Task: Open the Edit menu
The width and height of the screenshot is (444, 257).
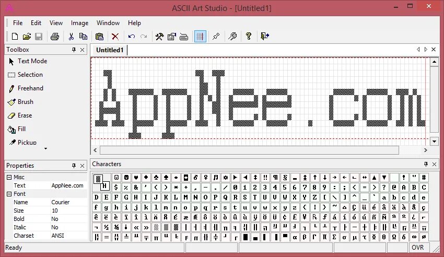Action: (x=36, y=23)
